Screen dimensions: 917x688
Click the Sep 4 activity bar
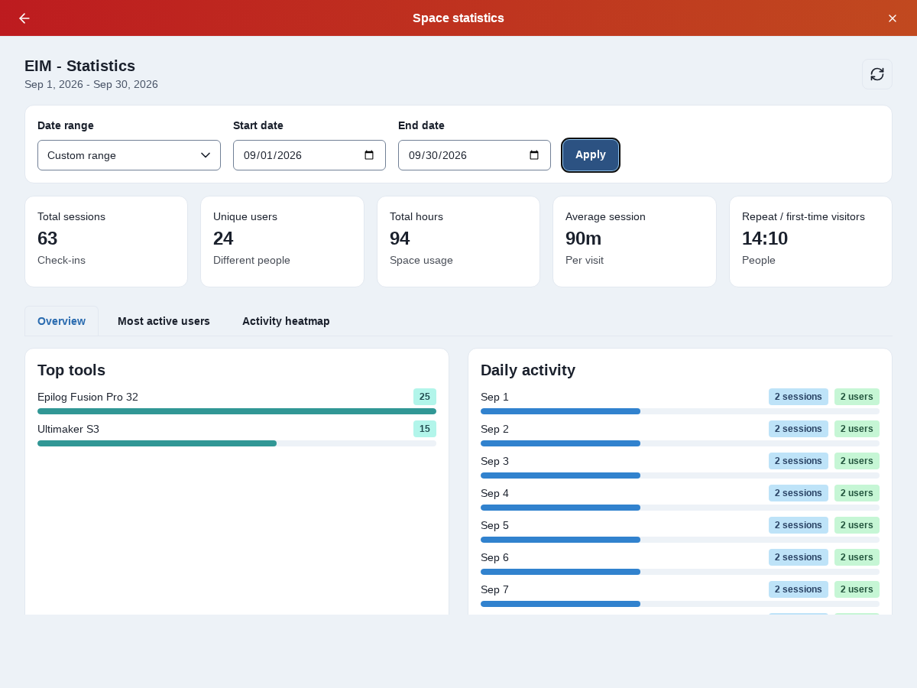[x=680, y=508]
